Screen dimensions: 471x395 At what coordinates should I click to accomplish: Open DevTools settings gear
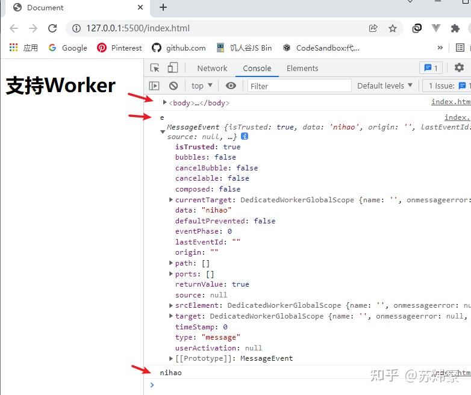(459, 67)
